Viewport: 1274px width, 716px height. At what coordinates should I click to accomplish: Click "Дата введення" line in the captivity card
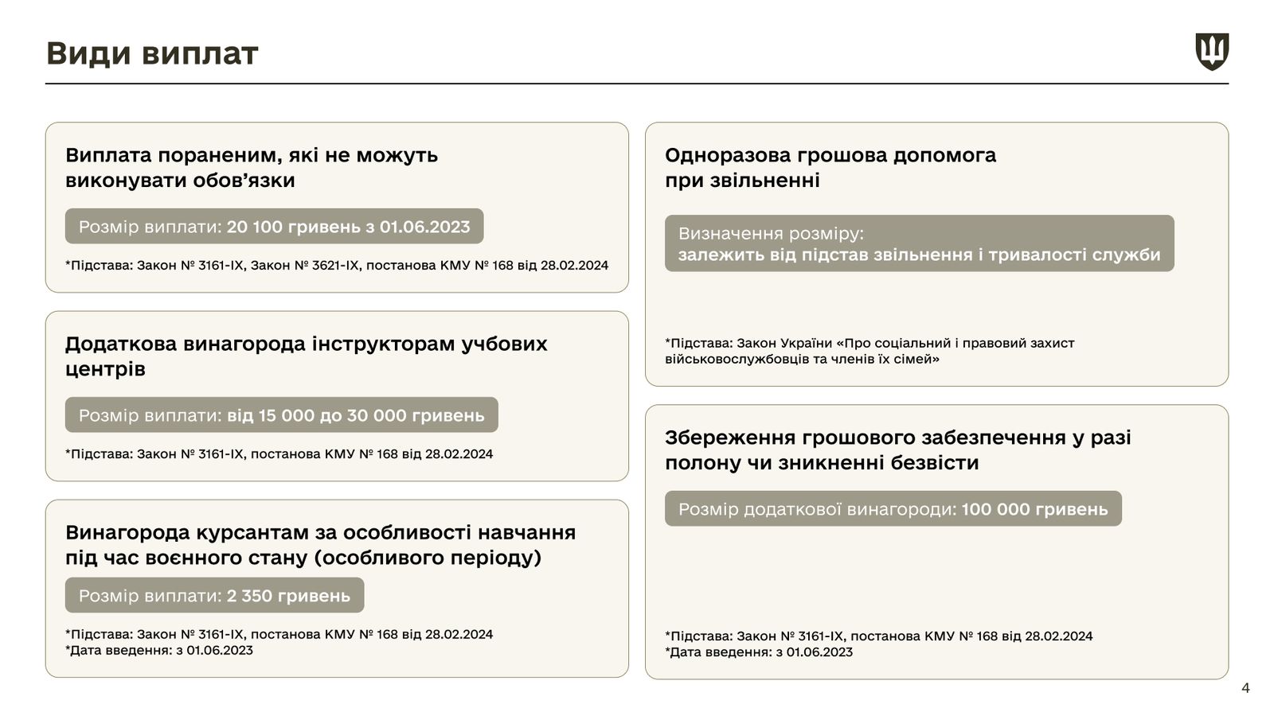point(759,652)
